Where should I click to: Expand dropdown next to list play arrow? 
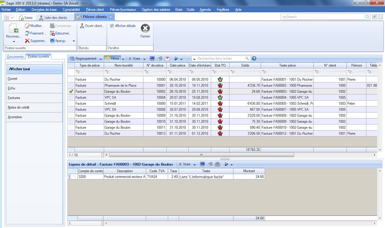click(x=181, y=59)
